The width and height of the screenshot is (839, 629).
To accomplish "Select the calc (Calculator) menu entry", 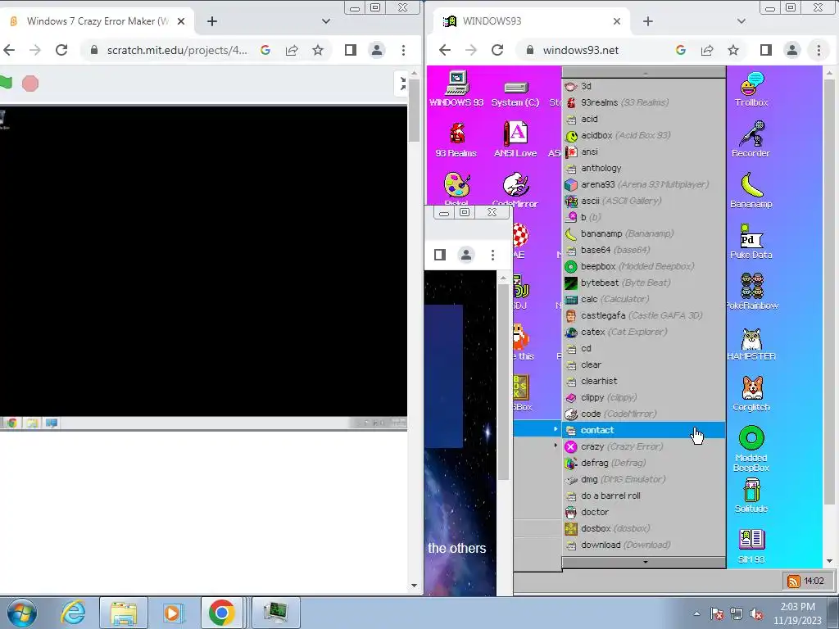I will pyautogui.click(x=644, y=299).
